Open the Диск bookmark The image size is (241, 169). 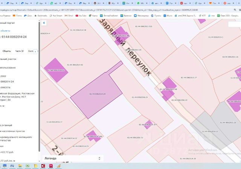click(28, 16)
